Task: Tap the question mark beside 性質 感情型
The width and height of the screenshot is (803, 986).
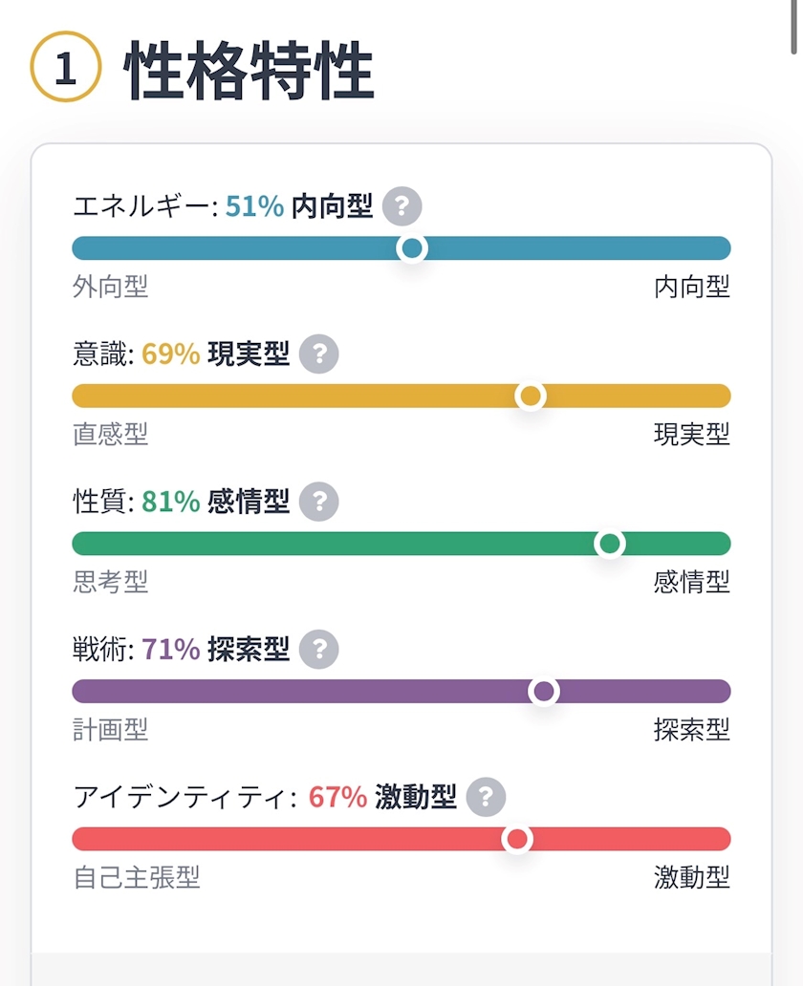Action: [x=319, y=502]
